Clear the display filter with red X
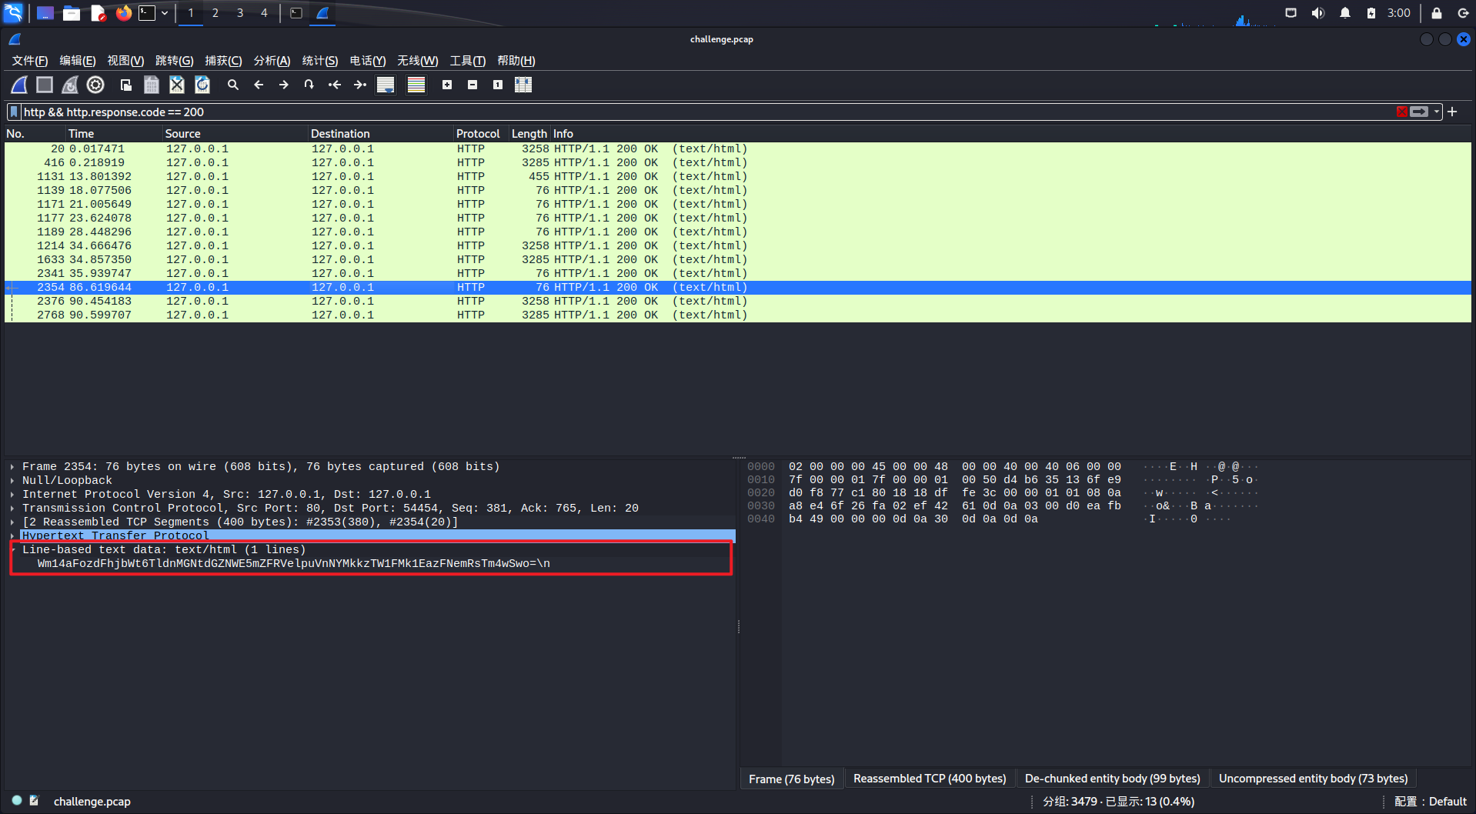 pyautogui.click(x=1402, y=112)
